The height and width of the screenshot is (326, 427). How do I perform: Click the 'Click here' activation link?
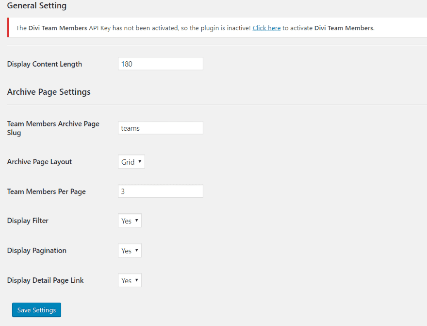[x=266, y=28]
